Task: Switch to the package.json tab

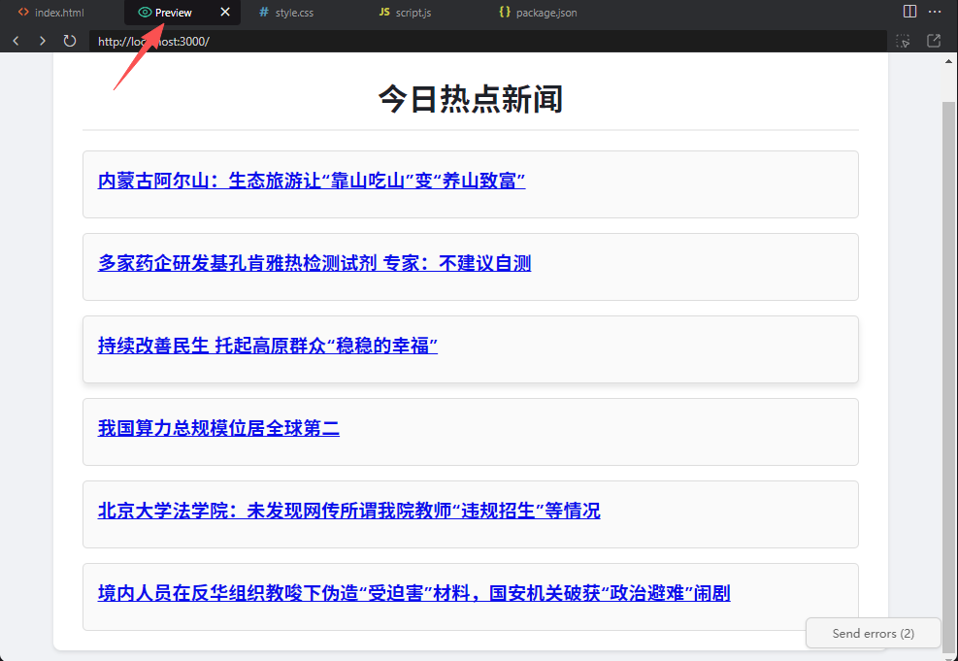Action: point(539,13)
